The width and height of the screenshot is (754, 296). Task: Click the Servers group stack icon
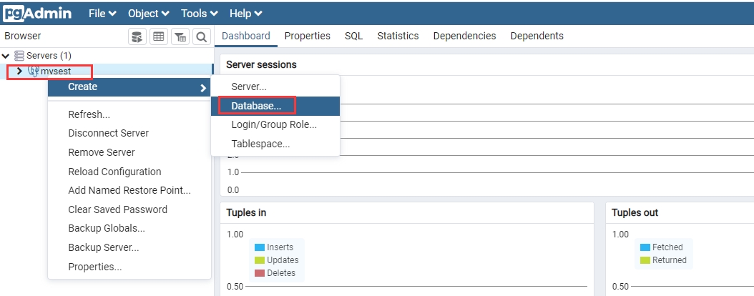click(x=19, y=56)
